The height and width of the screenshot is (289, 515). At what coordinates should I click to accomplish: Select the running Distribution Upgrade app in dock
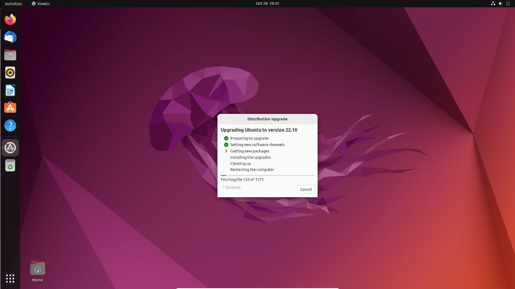tap(10, 148)
